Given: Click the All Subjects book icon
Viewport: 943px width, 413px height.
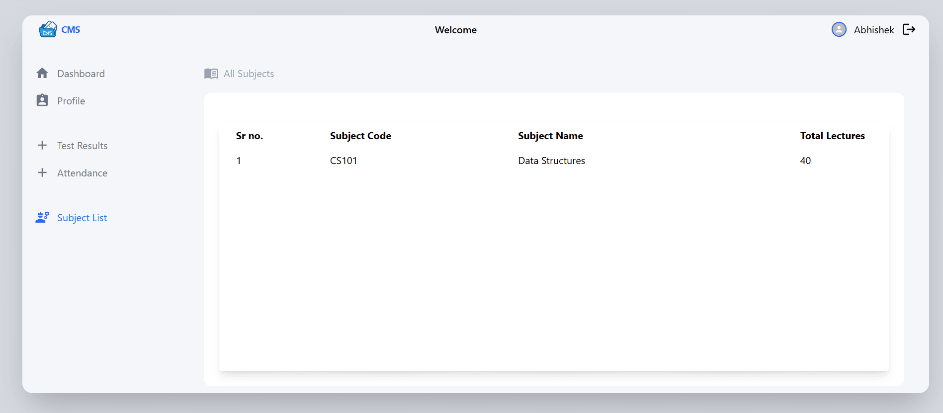Looking at the screenshot, I should click(x=211, y=74).
